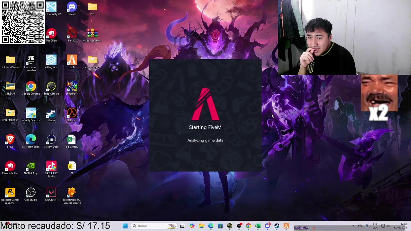Open Rockstar Games Launcher desktop shortcut
The image size is (411, 231).
pos(10,196)
